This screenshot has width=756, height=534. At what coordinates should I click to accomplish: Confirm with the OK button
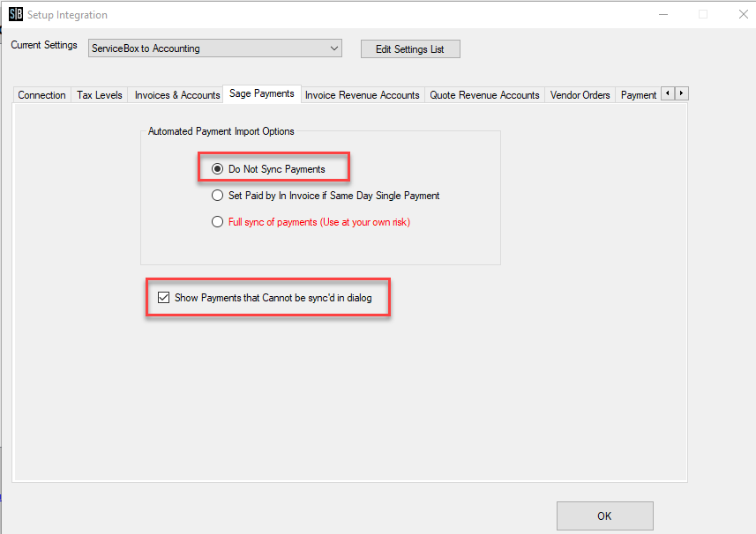604,515
